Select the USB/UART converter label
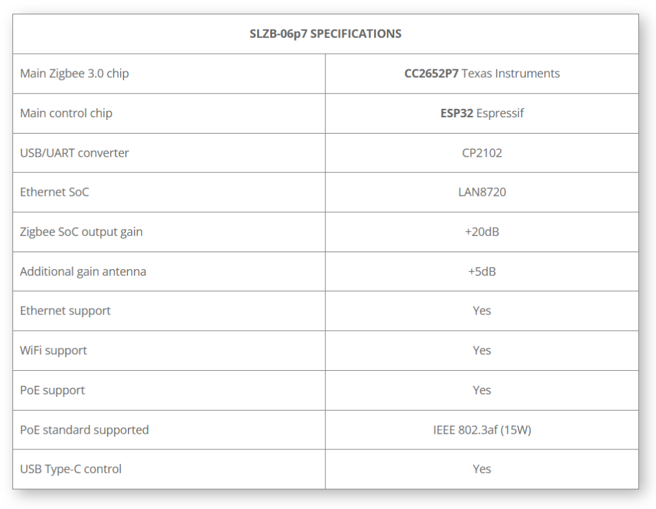 click(75, 153)
